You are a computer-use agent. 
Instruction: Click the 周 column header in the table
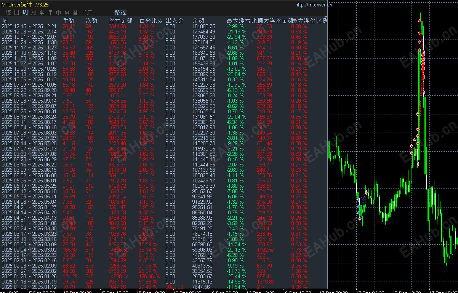pos(5,21)
